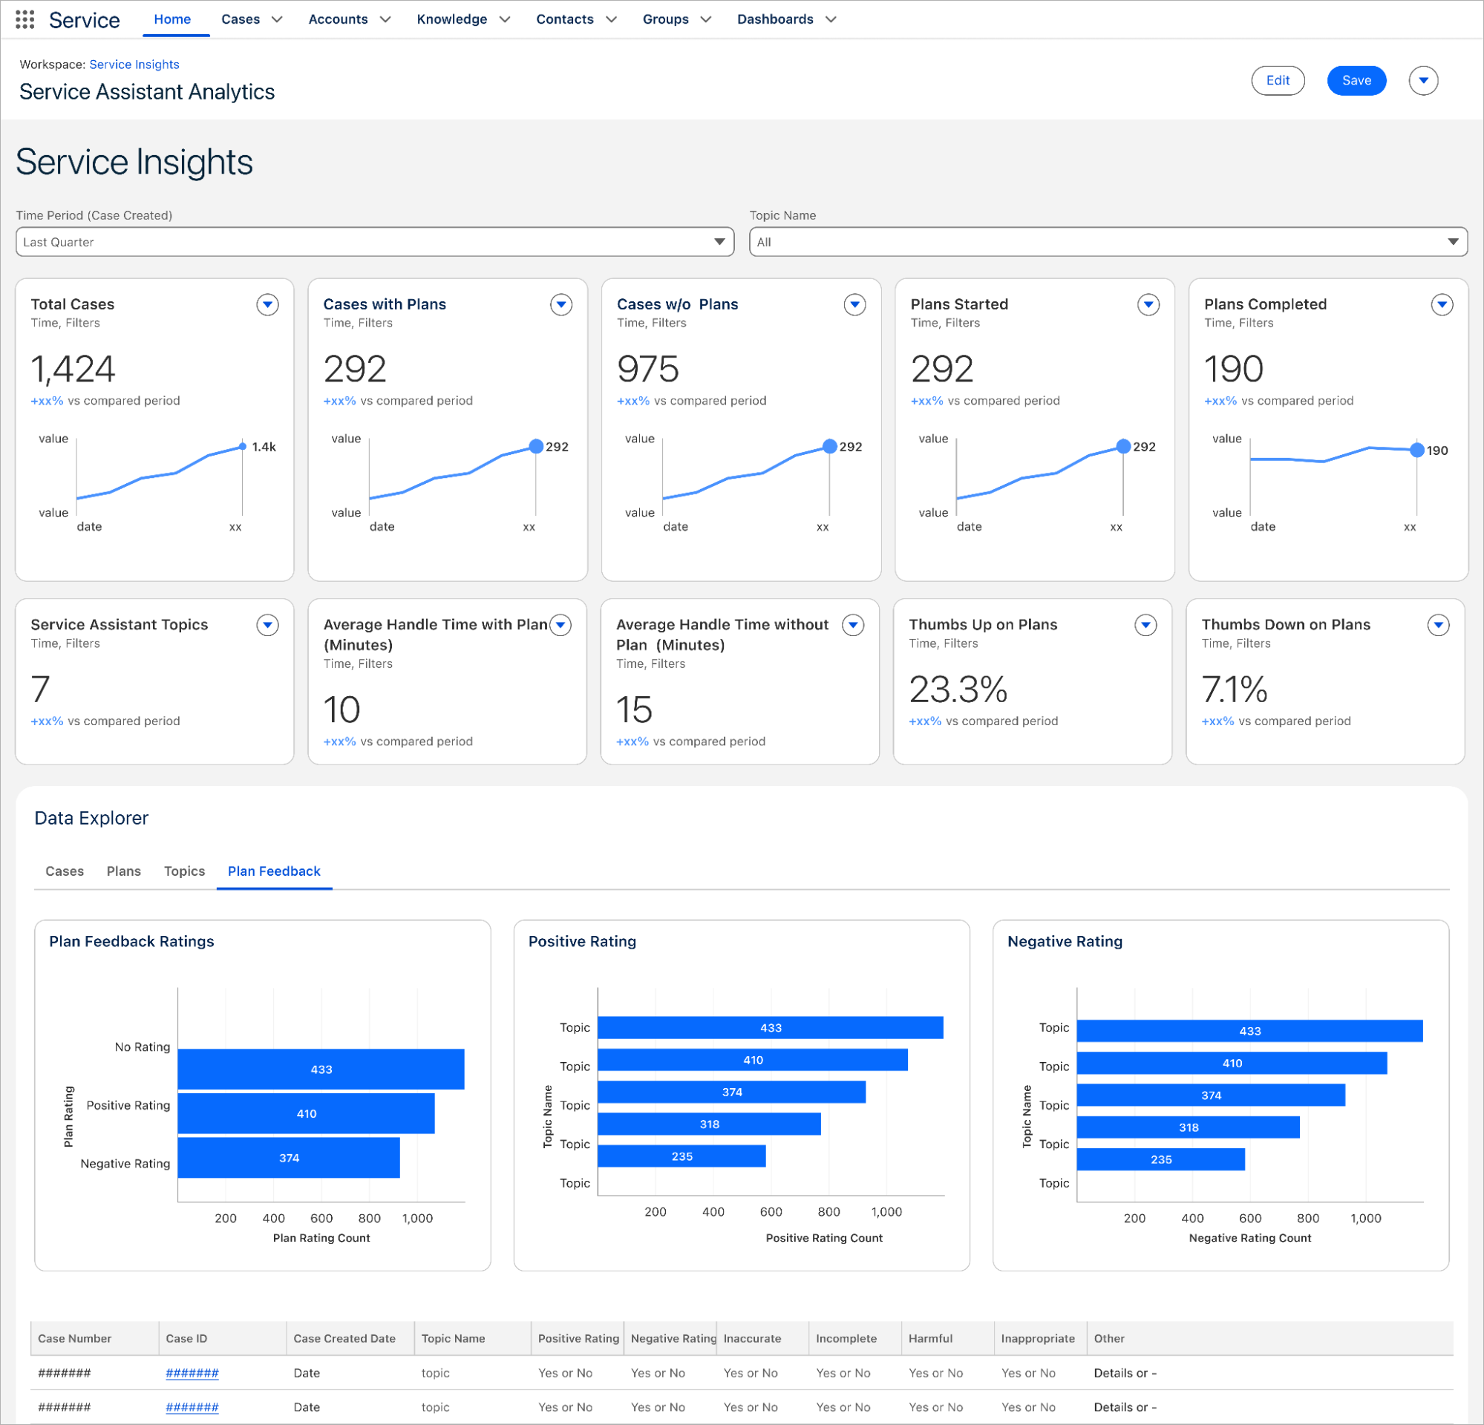Switch to Topics tab in Data Explorer
1484x1425 pixels.
(x=185, y=872)
